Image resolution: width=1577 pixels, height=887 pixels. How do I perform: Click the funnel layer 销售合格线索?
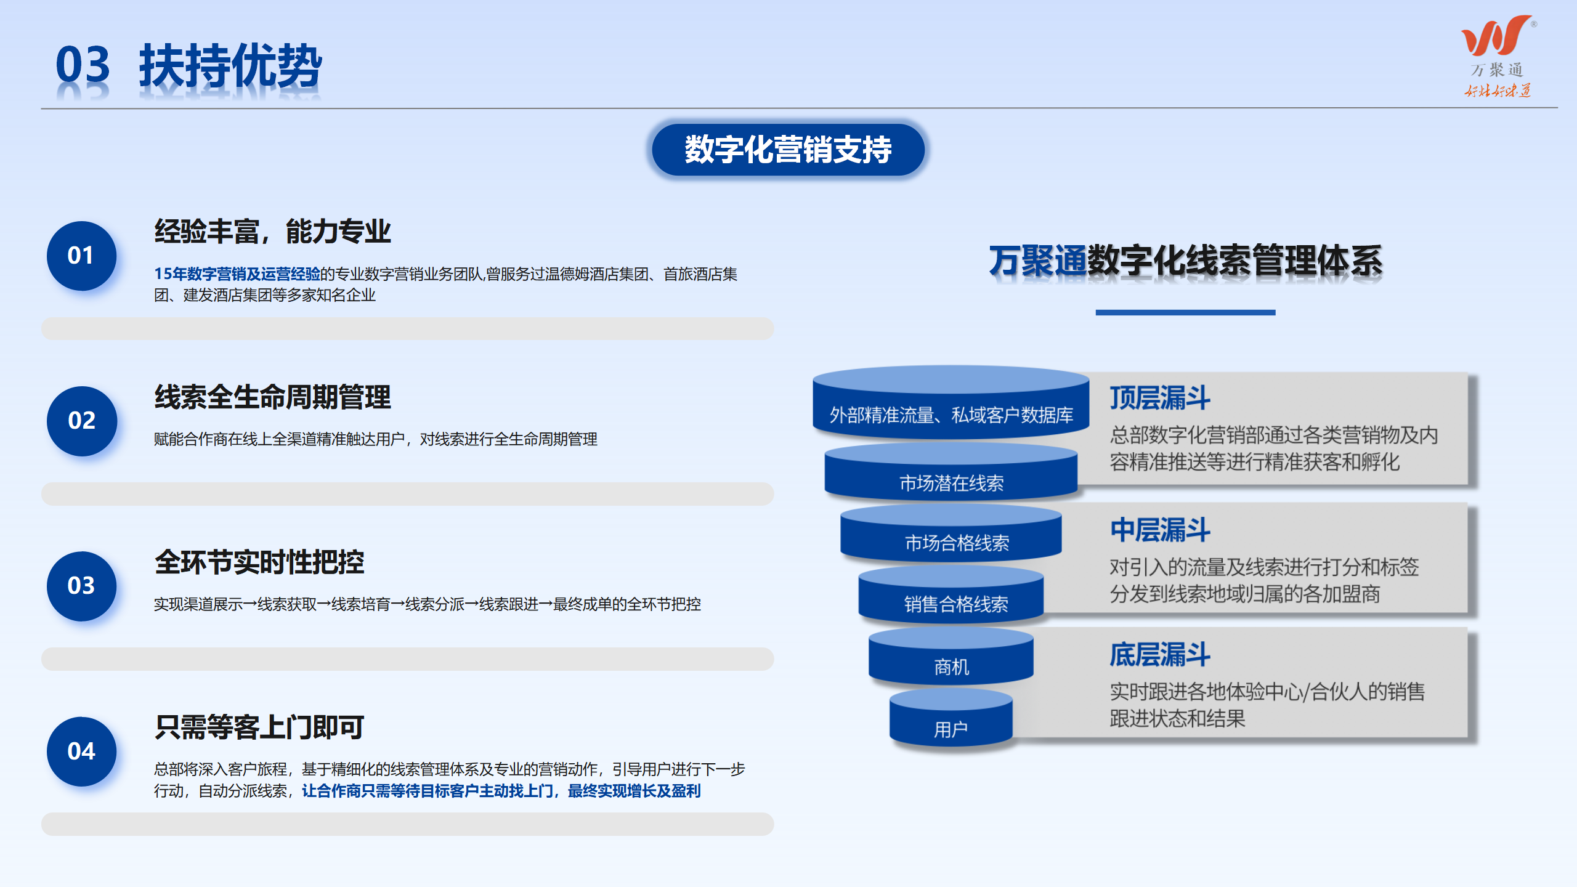coord(951,594)
